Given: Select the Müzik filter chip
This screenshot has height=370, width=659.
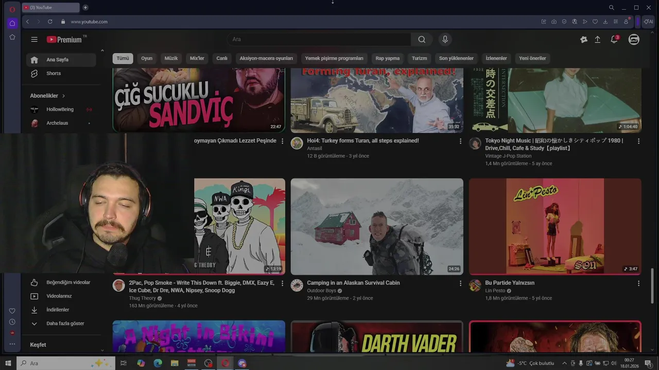Looking at the screenshot, I should click(171, 59).
